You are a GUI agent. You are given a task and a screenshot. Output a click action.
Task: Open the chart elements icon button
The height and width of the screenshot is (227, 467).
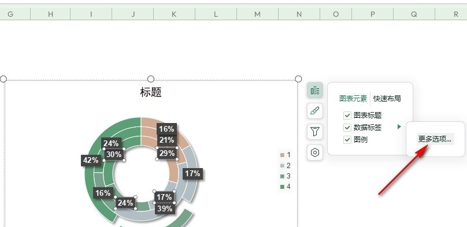(315, 90)
